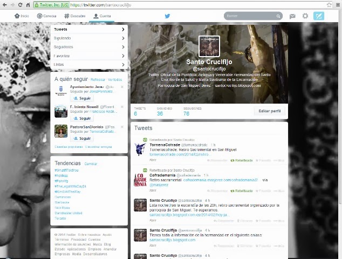Undo retweet on the TorneriaCofrade tweet

click(x=242, y=160)
